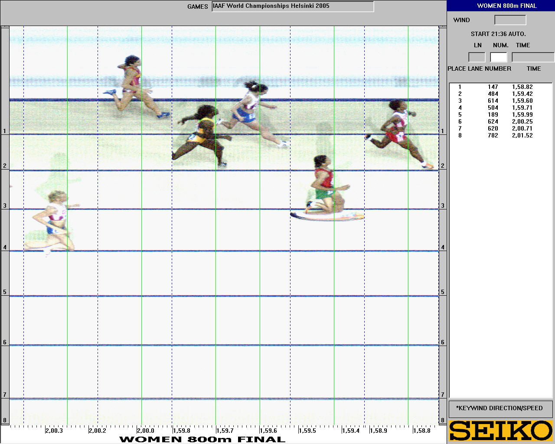
Task: Click the LN entry field
Action: [x=477, y=57]
